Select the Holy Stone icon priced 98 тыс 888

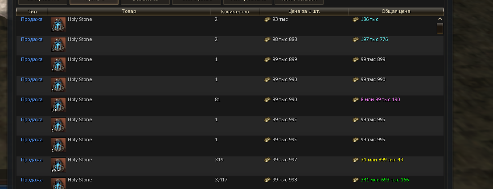(x=58, y=45)
